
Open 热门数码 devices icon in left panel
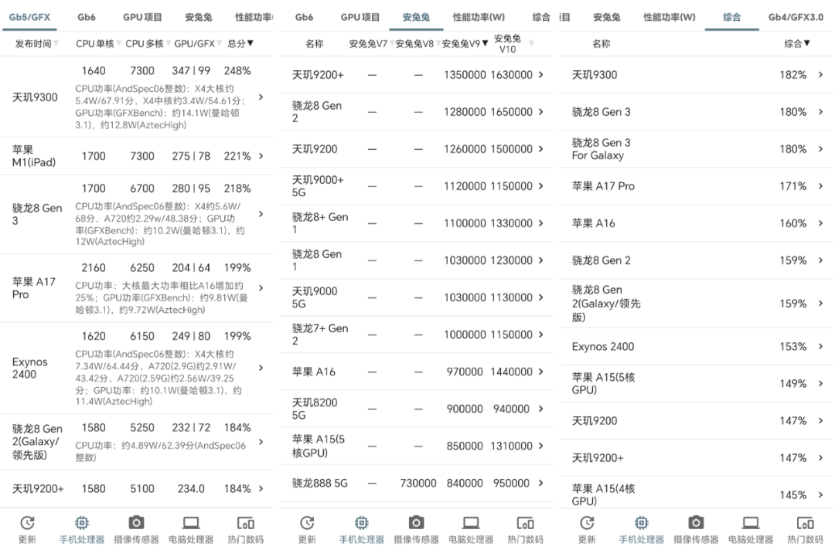[246, 524]
